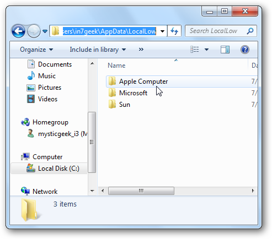Image resolution: width=272 pixels, height=239 pixels.
Task: Click the Back navigation arrow button
Action: [x=18, y=31]
